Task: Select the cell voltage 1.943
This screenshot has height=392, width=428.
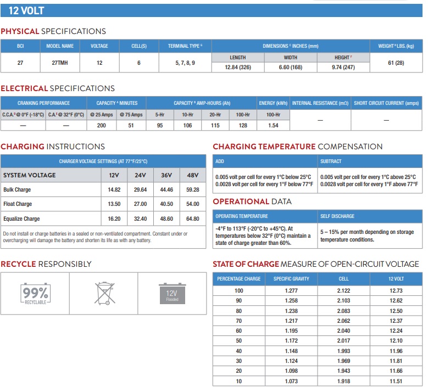Action: click(343, 371)
